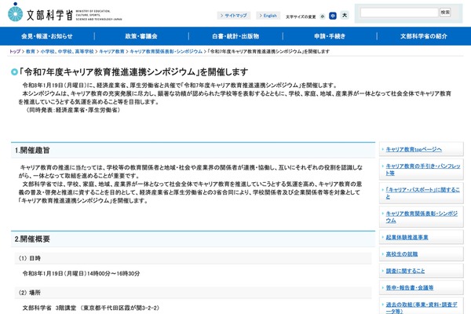Open 高校生の就職 sidebar link
The width and height of the screenshot is (471, 314).
click(x=402, y=254)
